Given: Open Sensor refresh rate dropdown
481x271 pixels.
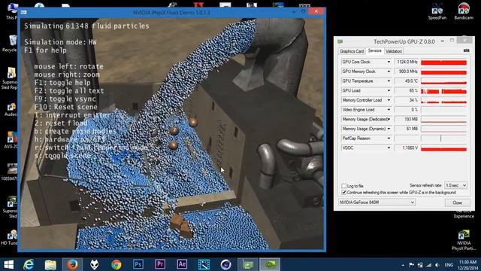Looking at the screenshot, I should tap(456, 185).
